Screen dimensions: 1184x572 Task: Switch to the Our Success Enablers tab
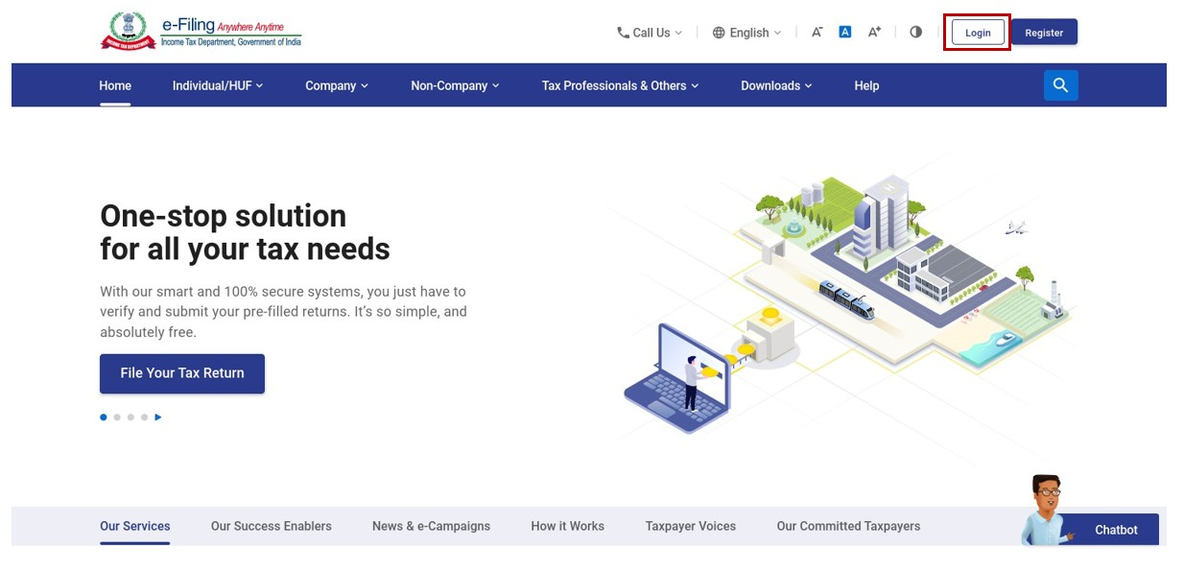click(272, 526)
